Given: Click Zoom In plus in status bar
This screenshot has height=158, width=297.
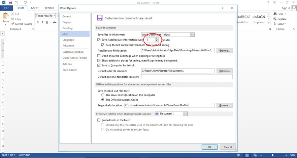Looking at the screenshot, I should (x=286, y=155).
